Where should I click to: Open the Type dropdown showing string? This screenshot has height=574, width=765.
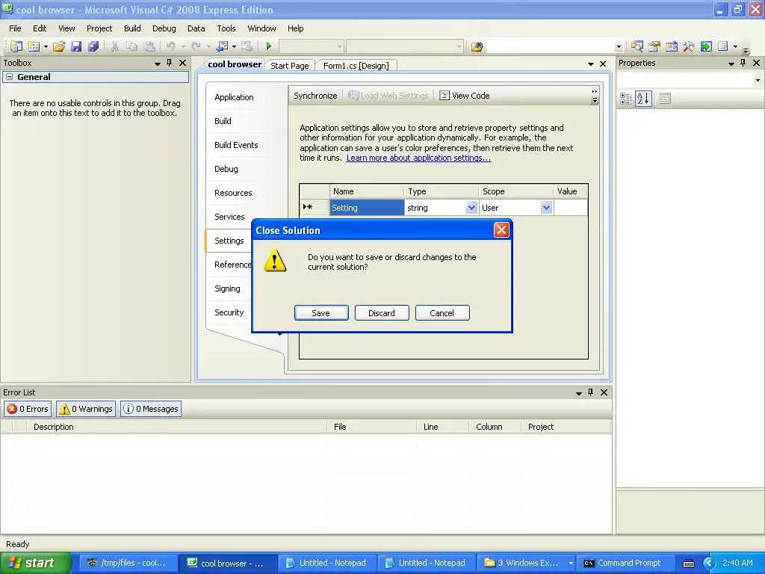point(471,208)
